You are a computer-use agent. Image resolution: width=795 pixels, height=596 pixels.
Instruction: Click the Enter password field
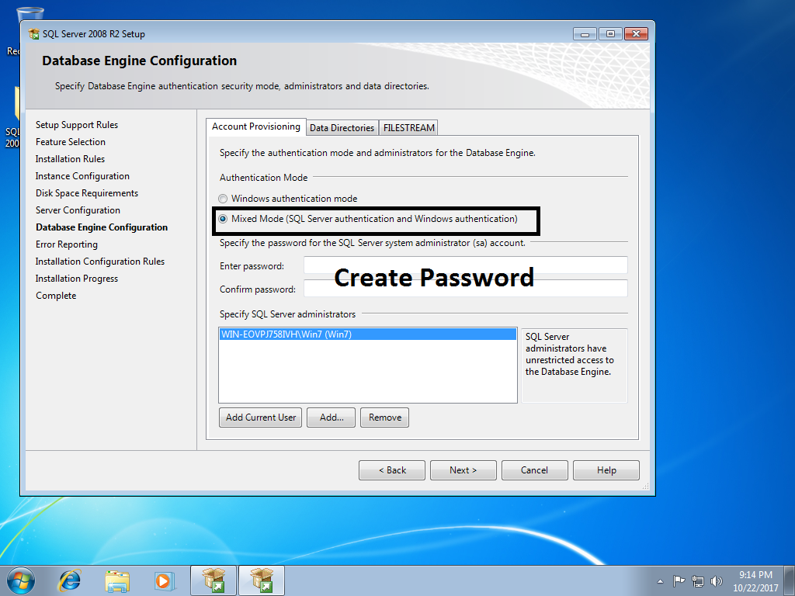466,265
